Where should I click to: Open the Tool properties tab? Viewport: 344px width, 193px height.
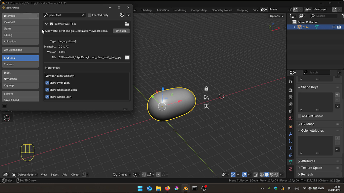point(291,81)
